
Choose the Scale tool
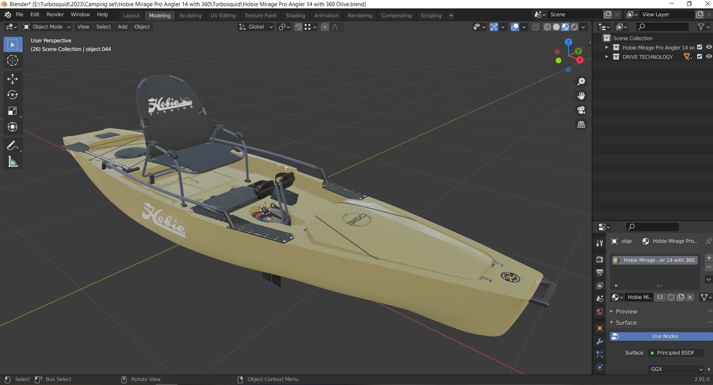[13, 111]
